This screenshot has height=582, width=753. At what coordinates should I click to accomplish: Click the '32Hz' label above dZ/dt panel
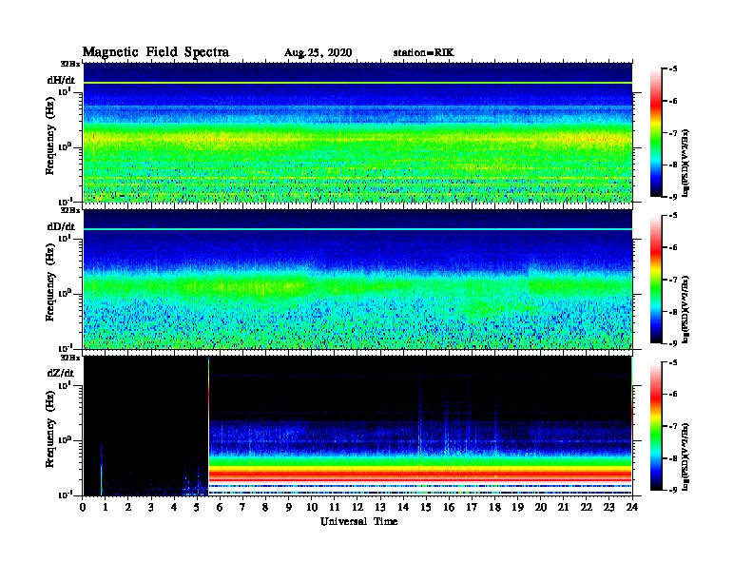point(70,358)
